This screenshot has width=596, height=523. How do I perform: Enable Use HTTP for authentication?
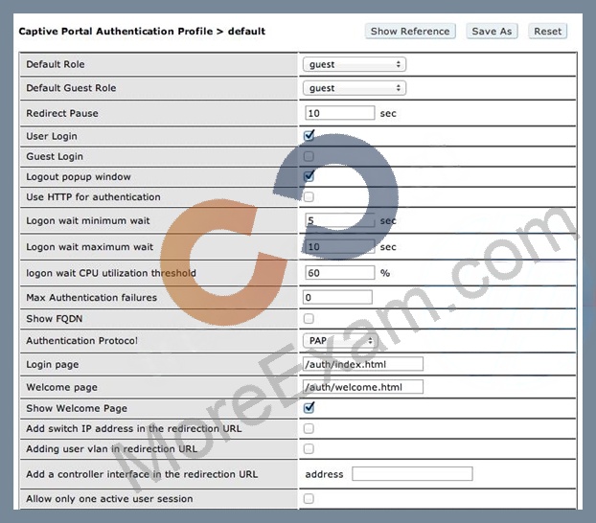click(309, 197)
